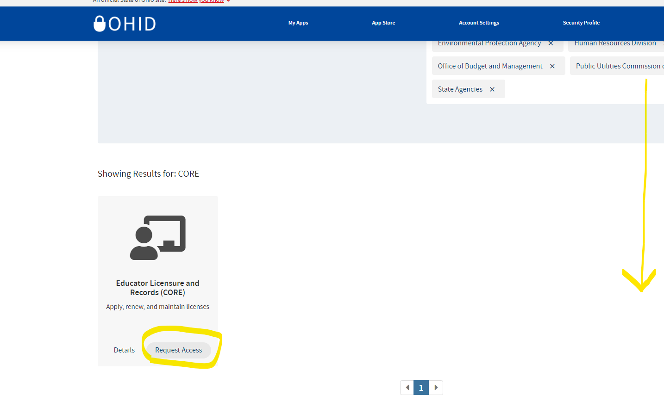Image resolution: width=664 pixels, height=414 pixels.
Task: Open Security Profile
Action: 581,23
